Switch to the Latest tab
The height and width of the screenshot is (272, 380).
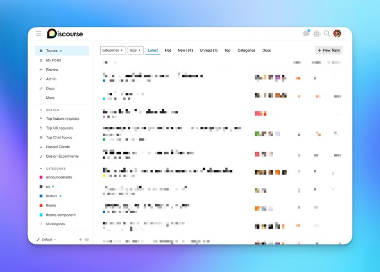[153, 51]
